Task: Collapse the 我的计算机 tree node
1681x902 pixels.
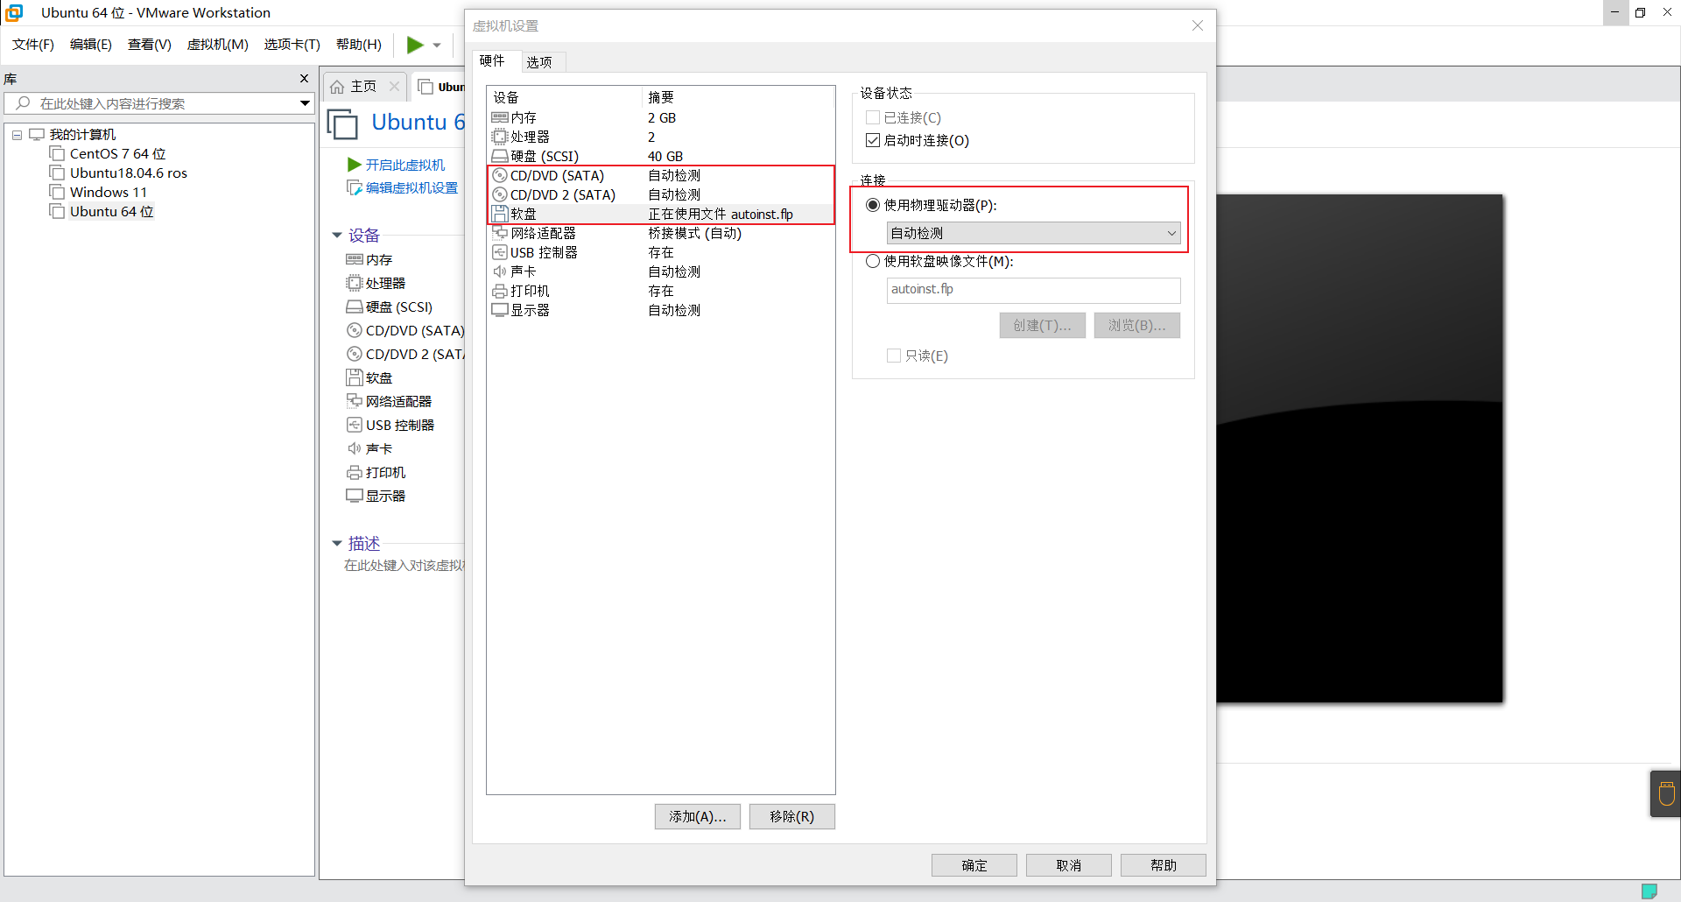Action: tap(16, 134)
